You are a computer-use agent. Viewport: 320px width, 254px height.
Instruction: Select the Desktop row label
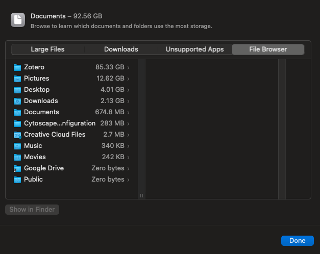click(x=37, y=90)
